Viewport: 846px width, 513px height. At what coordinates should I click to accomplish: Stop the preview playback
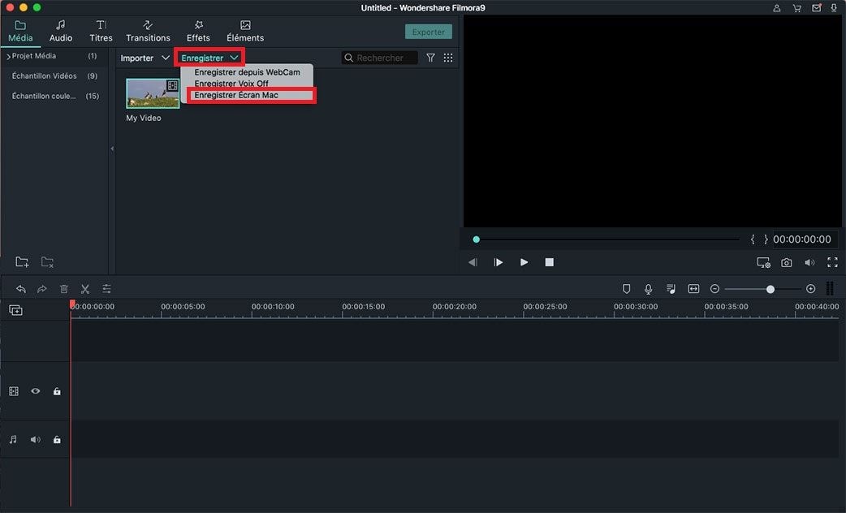pos(550,262)
